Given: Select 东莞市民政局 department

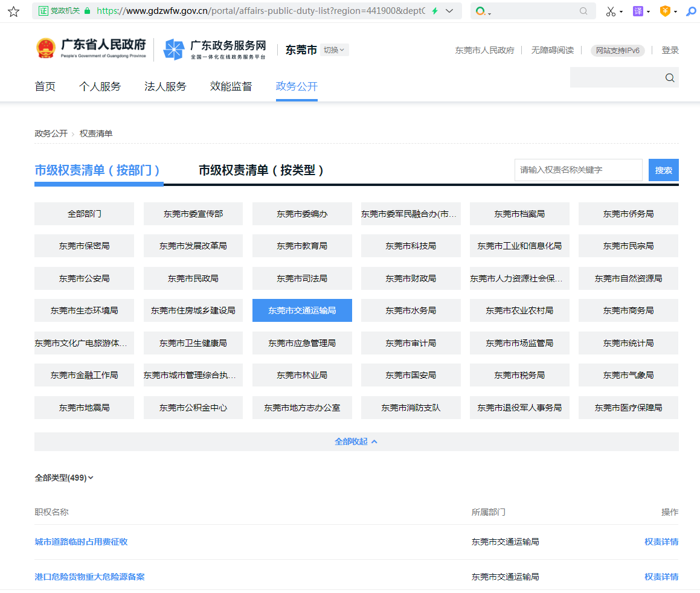Looking at the screenshot, I should (x=193, y=278).
